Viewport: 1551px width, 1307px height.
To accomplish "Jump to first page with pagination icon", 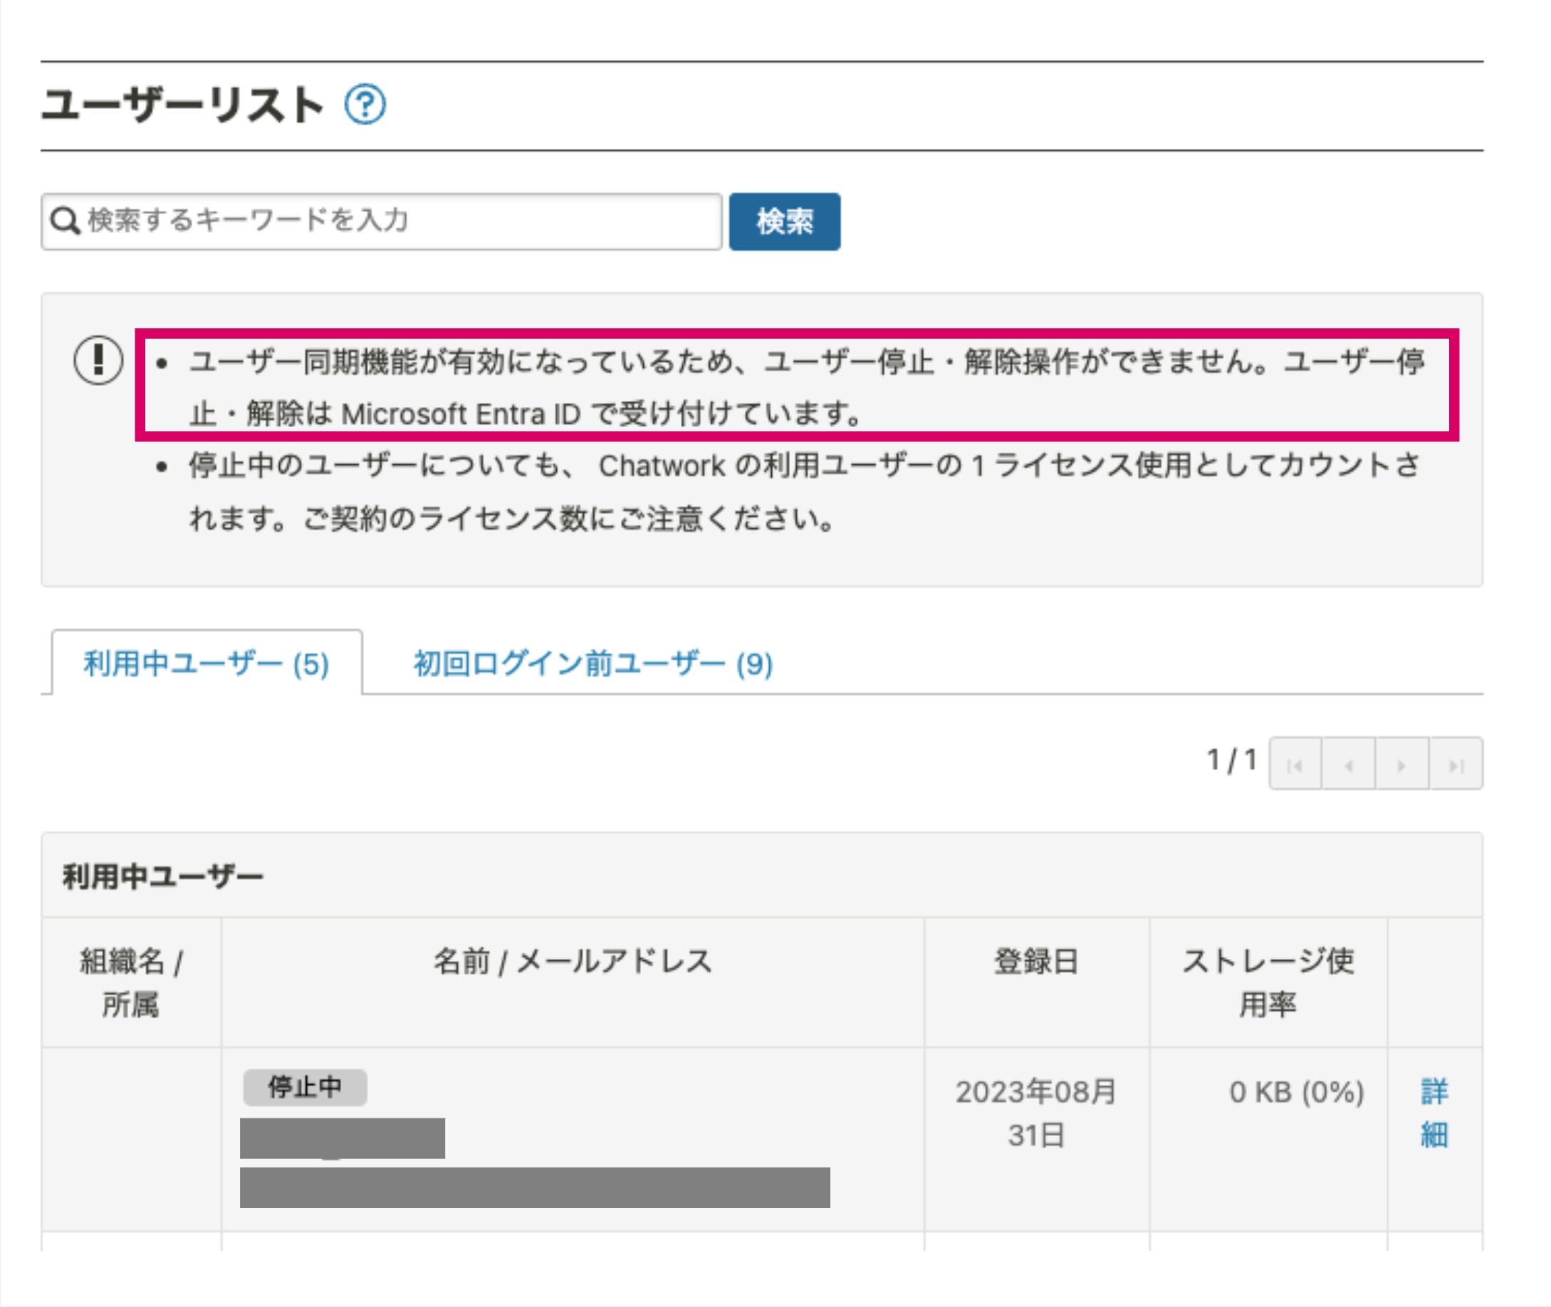I will 1295,764.
